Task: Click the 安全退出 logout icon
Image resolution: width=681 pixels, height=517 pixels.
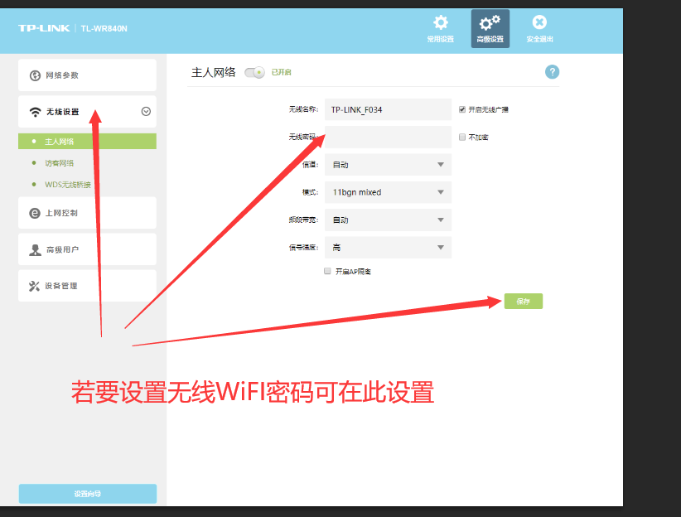Action: [539, 24]
